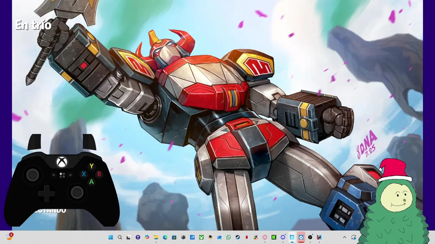Open the purple round app beside Task View

pos(138,237)
